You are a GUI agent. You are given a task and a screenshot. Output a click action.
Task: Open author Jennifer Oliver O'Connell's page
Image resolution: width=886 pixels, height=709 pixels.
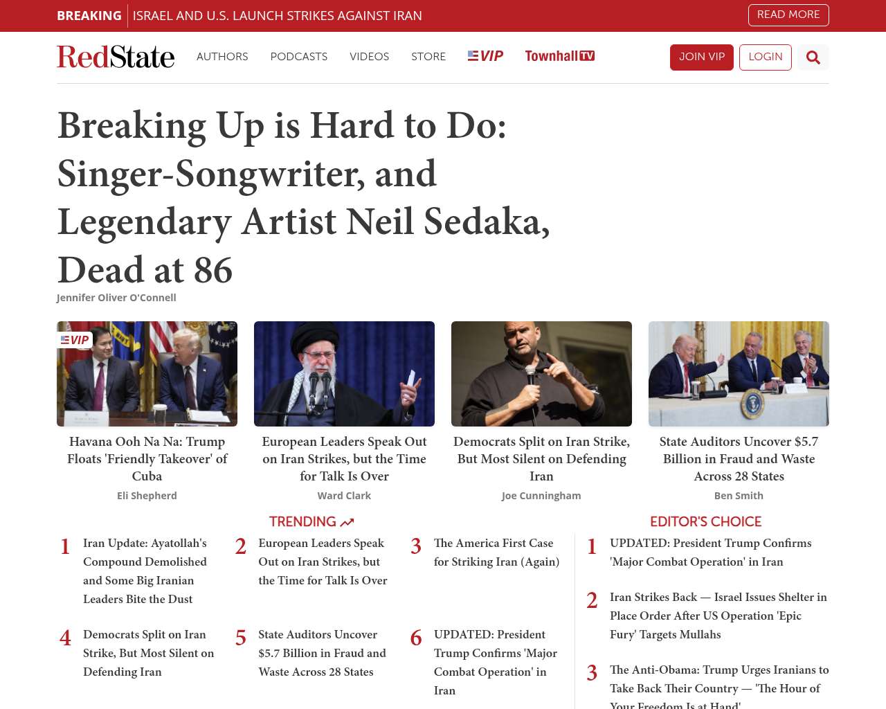click(x=116, y=298)
